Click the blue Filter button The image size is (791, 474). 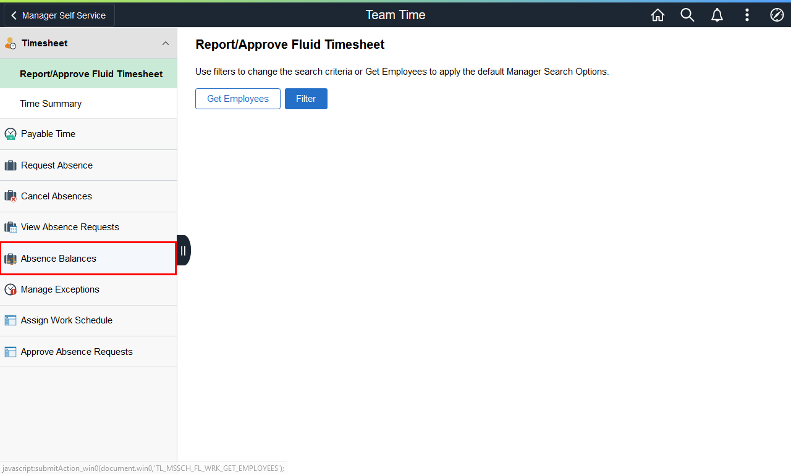coord(306,99)
